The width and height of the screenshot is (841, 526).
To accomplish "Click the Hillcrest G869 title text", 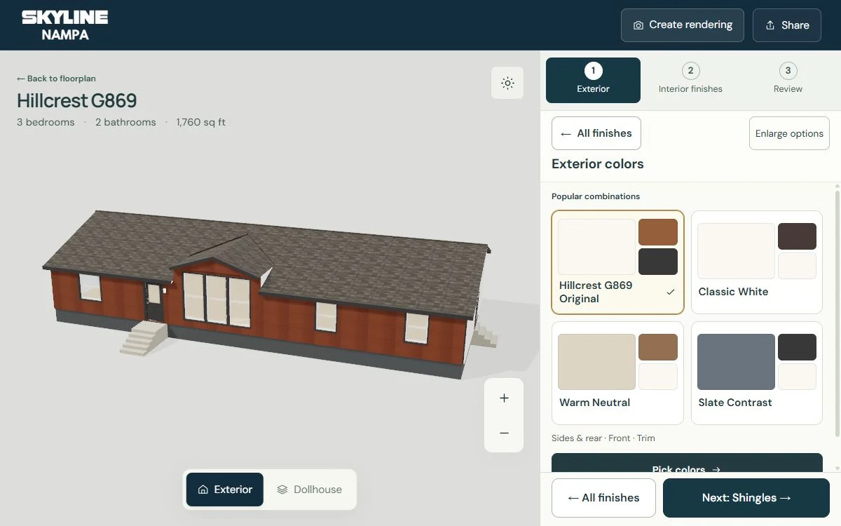I will coord(77,101).
